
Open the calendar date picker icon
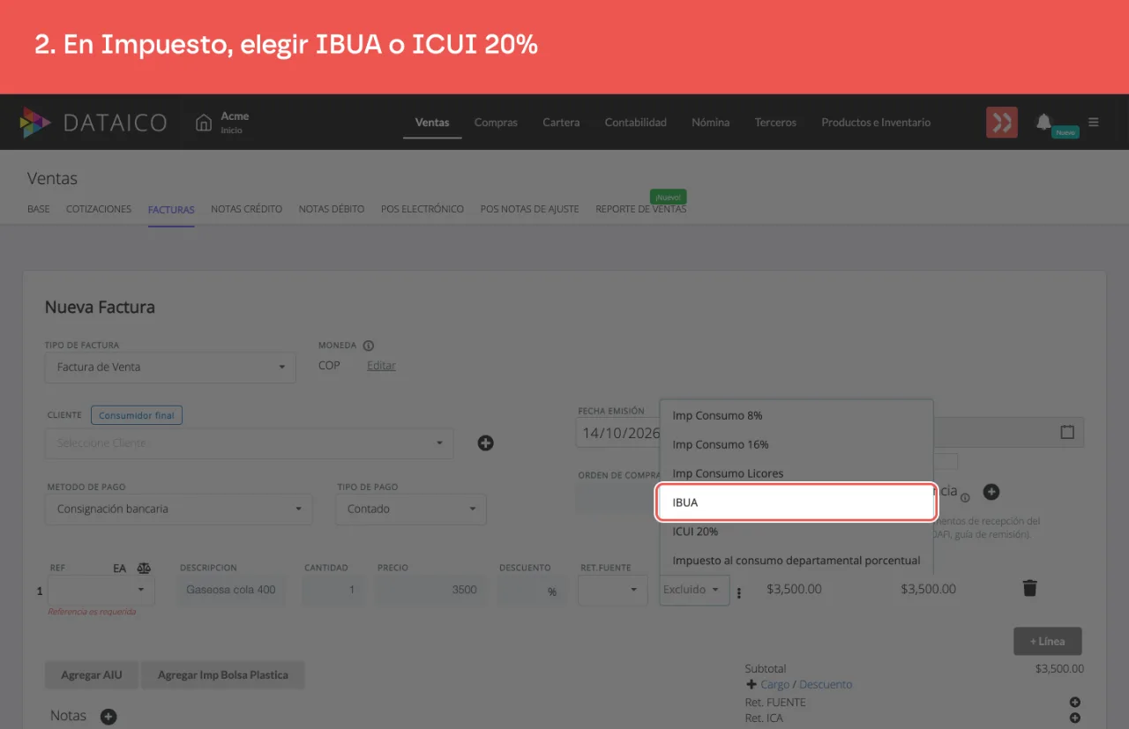tap(1067, 432)
